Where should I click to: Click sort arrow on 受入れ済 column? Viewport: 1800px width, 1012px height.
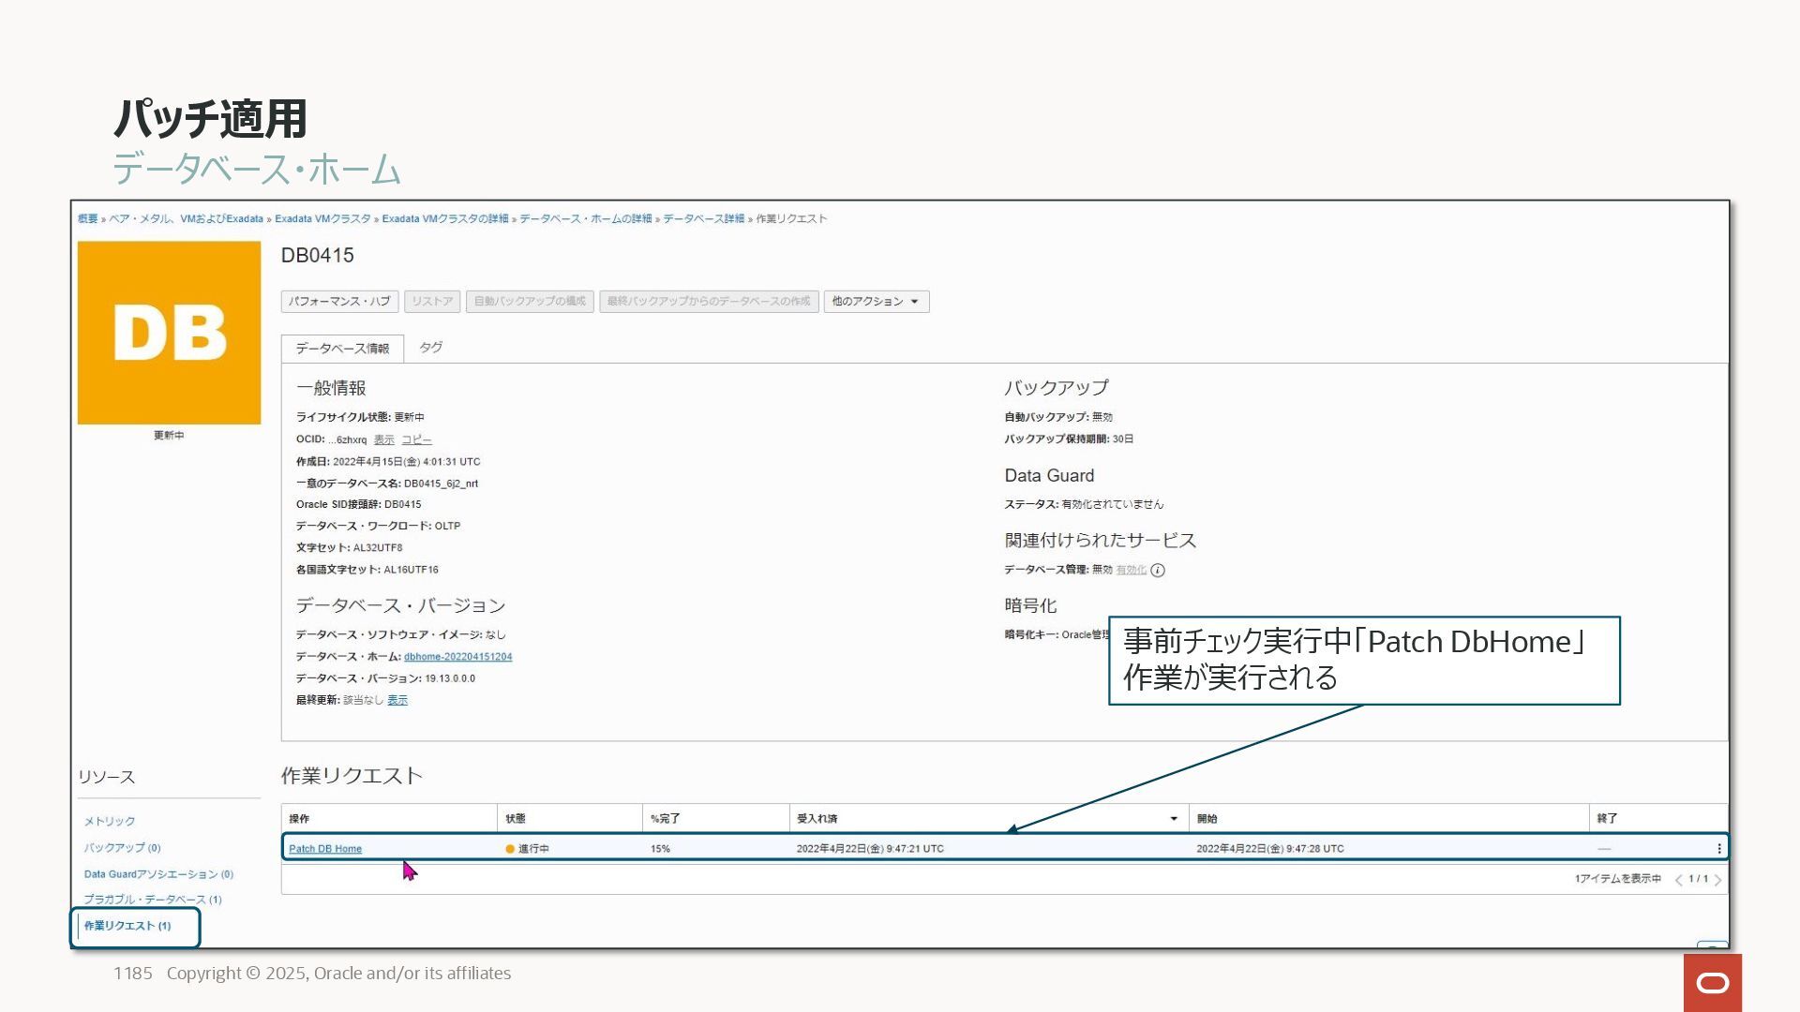click(x=1173, y=819)
